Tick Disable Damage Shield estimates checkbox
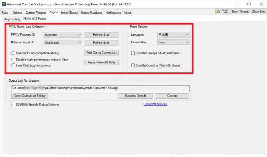The height and width of the screenshot is (157, 267). 133,53
